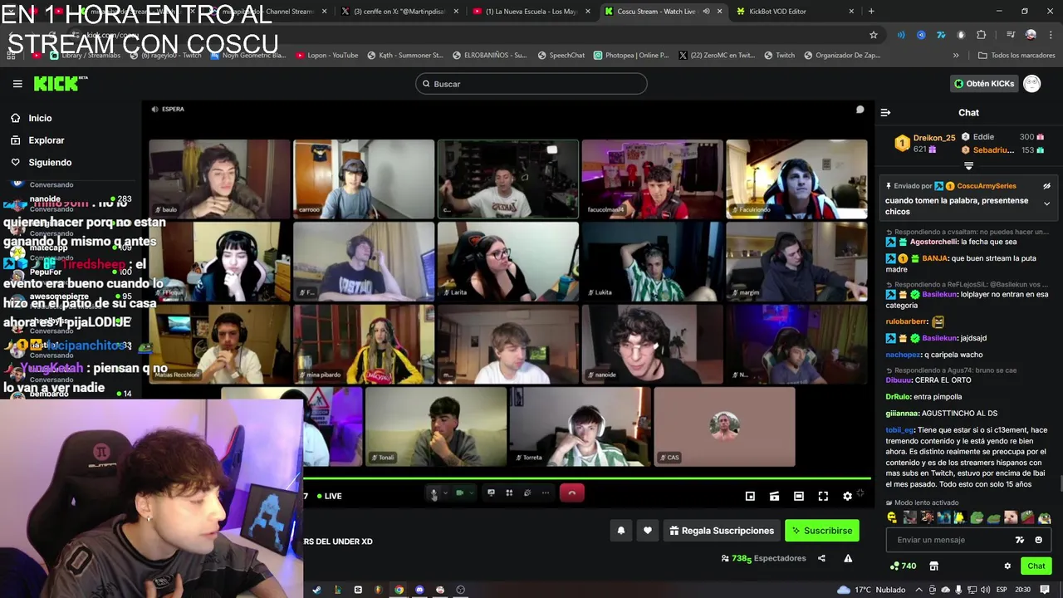Open Siguiendo in the sidebar
Image resolution: width=1063 pixels, height=598 pixels.
point(50,163)
